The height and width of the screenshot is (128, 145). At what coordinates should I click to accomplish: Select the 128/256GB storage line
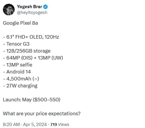[x=27, y=51]
